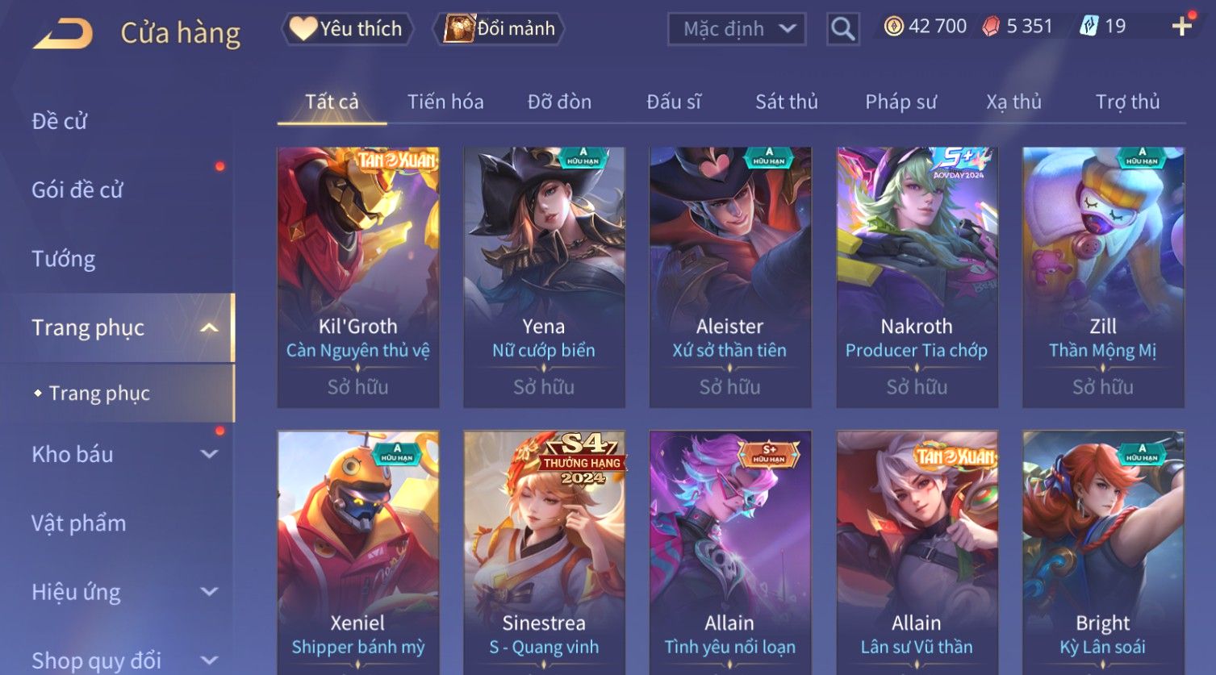Open Yena Nữ cướp biển skin card
This screenshot has width=1216, height=675.
coord(544,277)
